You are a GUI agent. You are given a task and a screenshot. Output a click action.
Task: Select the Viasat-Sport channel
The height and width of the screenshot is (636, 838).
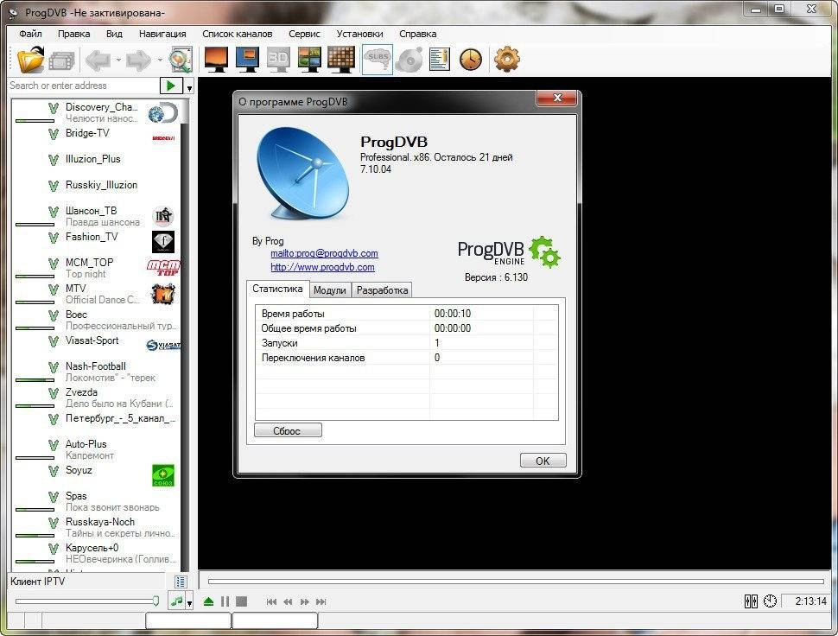click(x=96, y=346)
